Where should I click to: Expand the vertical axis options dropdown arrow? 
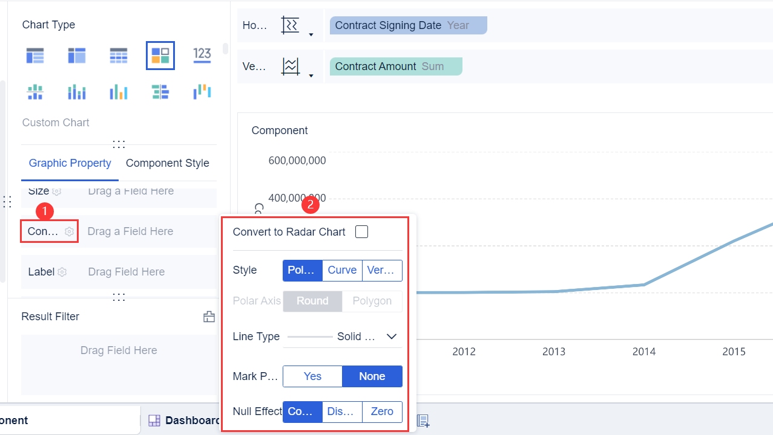[x=311, y=76]
